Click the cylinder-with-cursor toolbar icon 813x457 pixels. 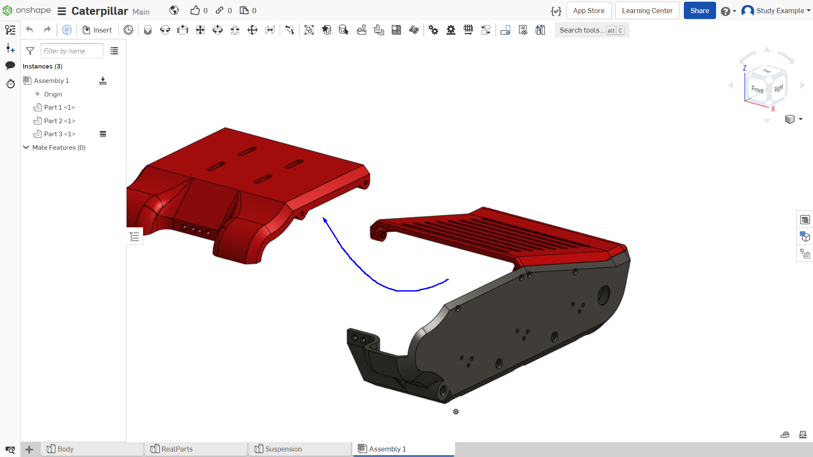click(x=344, y=30)
